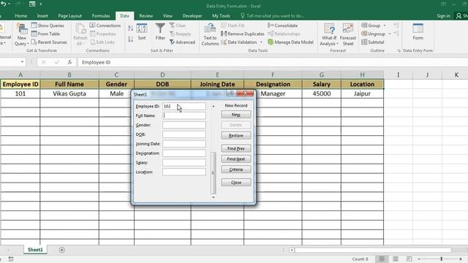The width and height of the screenshot is (468, 263).
Task: Open New Query in Get & Transform
Action: [22, 35]
